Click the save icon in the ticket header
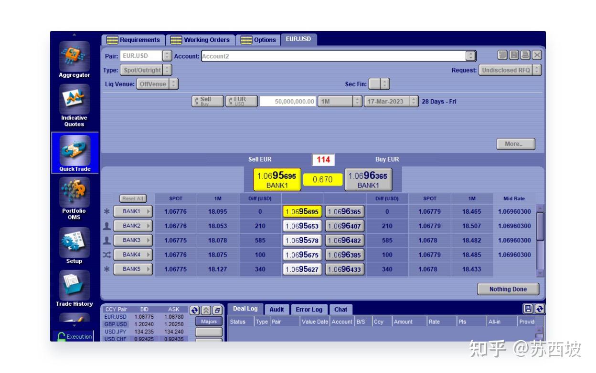The height and width of the screenshot is (373, 596). 514,55
